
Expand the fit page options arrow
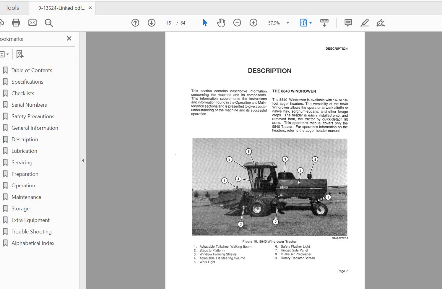click(311, 23)
